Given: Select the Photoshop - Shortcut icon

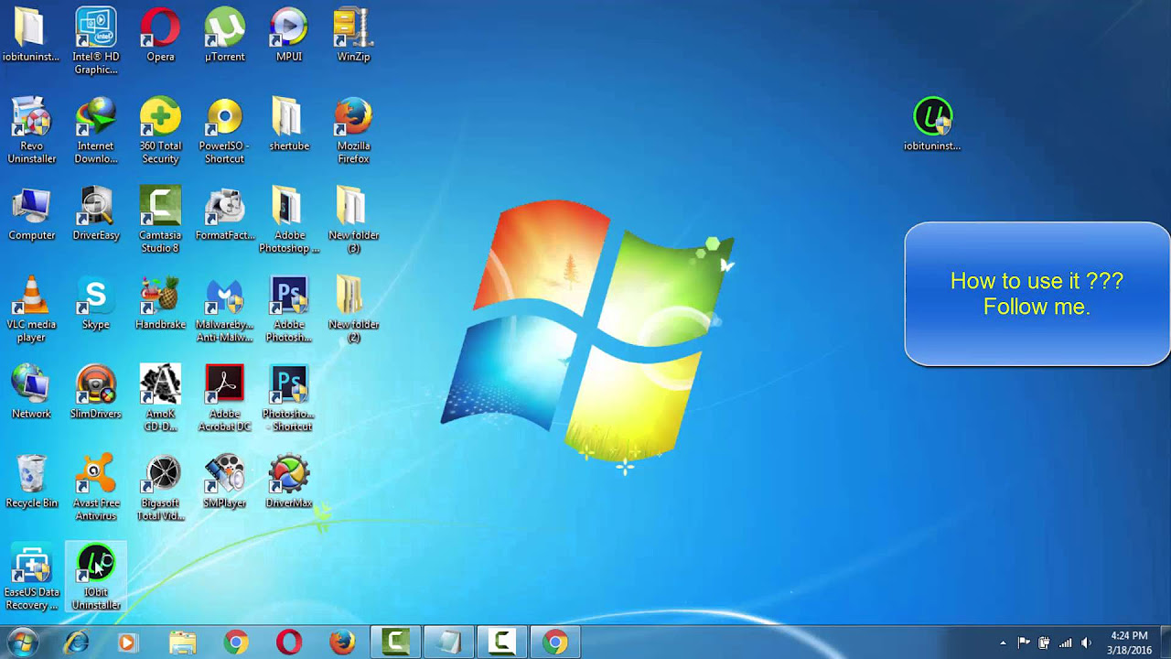Looking at the screenshot, I should coord(289,398).
